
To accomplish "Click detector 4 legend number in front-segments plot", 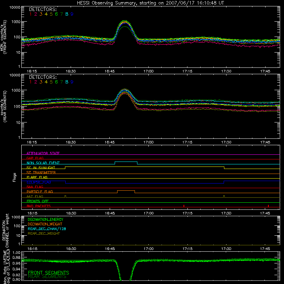I will tap(46, 14).
